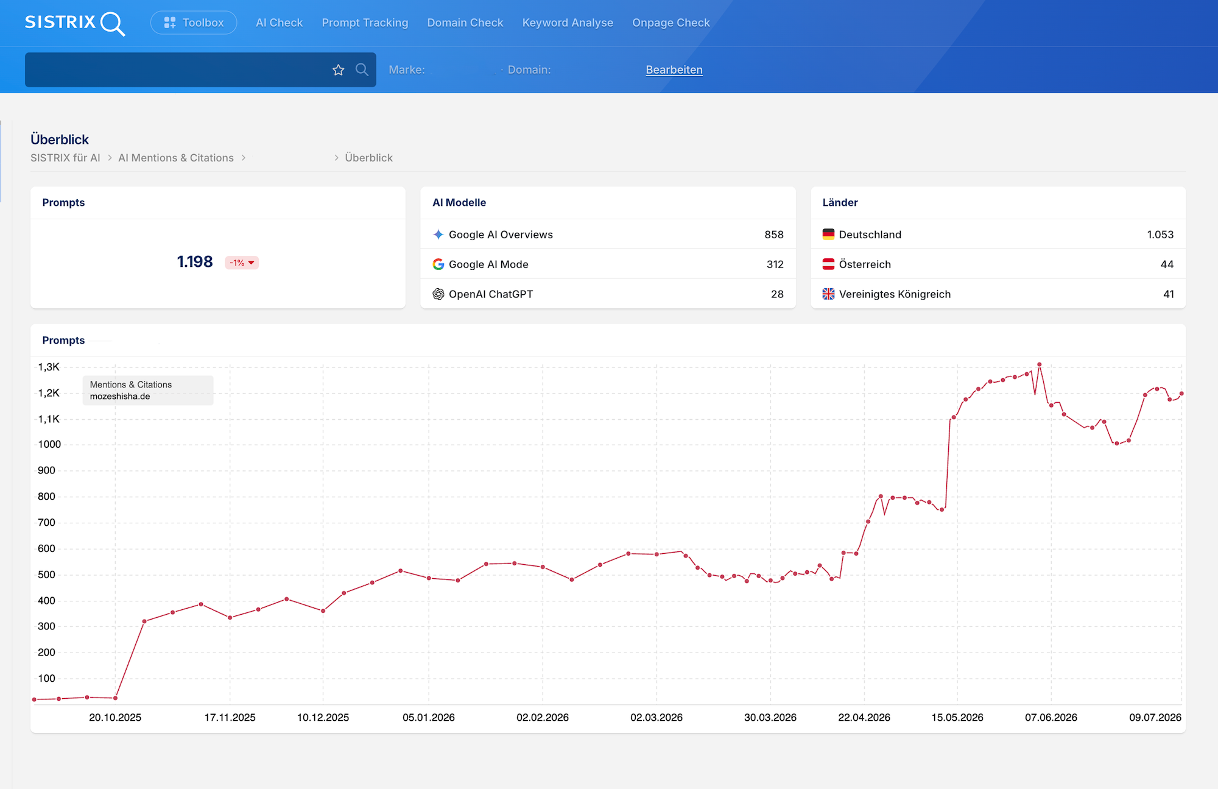Screen dimensions: 1218x789
Task: Select the OpenAI ChatGPT row
Action: [608, 294]
